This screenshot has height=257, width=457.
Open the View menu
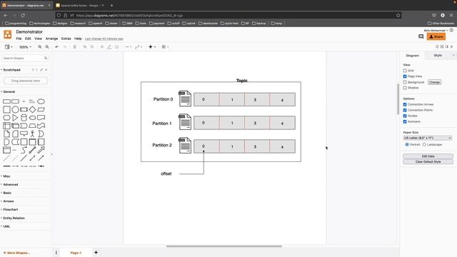38,39
